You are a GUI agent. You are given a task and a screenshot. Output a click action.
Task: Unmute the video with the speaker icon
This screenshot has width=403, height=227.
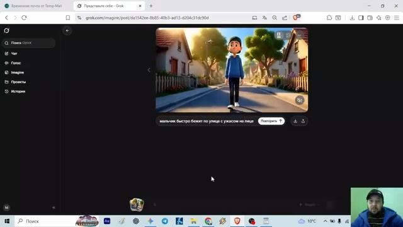300,100
